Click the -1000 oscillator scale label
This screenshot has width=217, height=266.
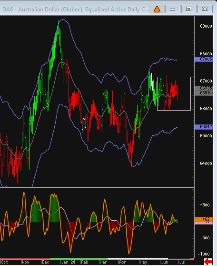204,254
